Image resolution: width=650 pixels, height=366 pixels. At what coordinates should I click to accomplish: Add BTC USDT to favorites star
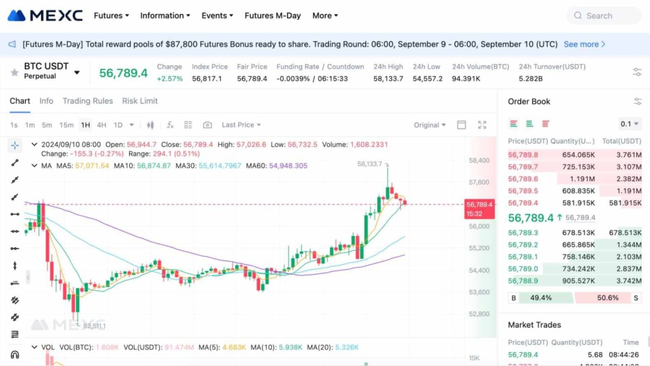click(x=15, y=72)
